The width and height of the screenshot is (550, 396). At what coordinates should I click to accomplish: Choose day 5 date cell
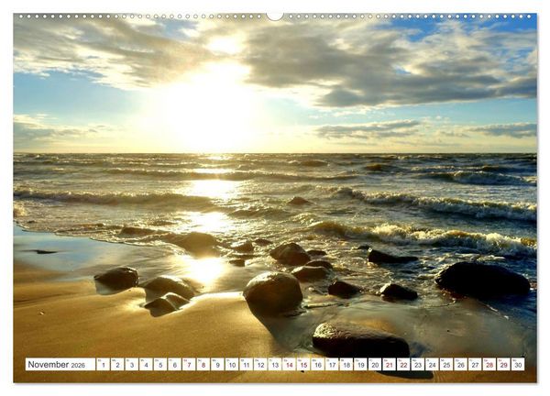tap(160, 365)
